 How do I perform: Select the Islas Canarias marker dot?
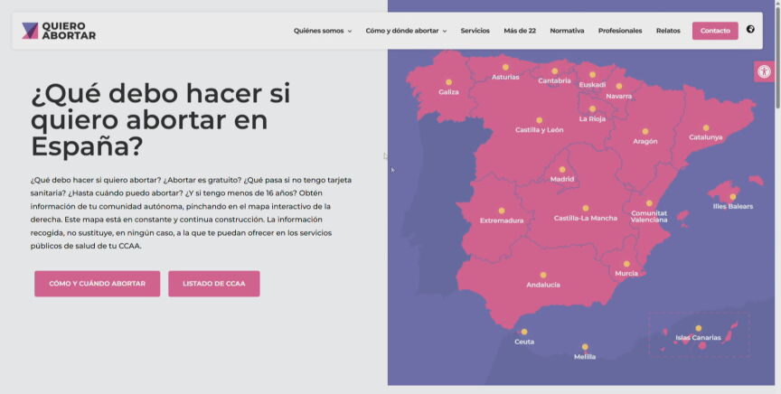tap(698, 328)
